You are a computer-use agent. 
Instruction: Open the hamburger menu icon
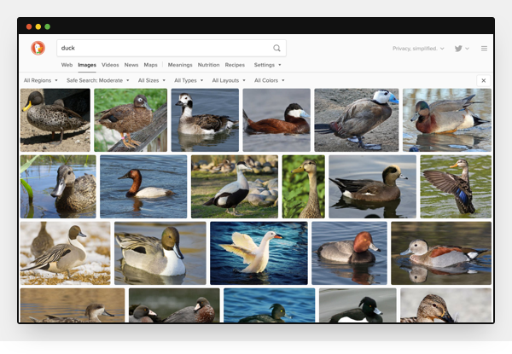(x=484, y=49)
